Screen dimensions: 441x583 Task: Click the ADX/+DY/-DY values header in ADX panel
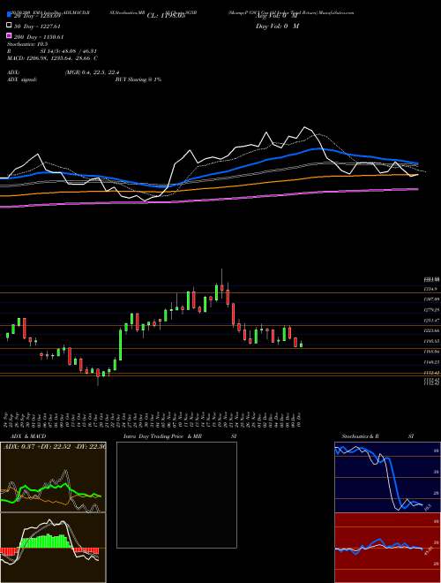(x=54, y=447)
